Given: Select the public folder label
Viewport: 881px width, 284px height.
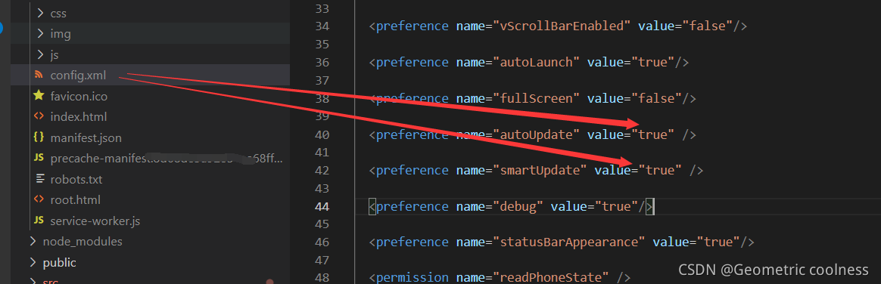Looking at the screenshot, I should click(60, 263).
